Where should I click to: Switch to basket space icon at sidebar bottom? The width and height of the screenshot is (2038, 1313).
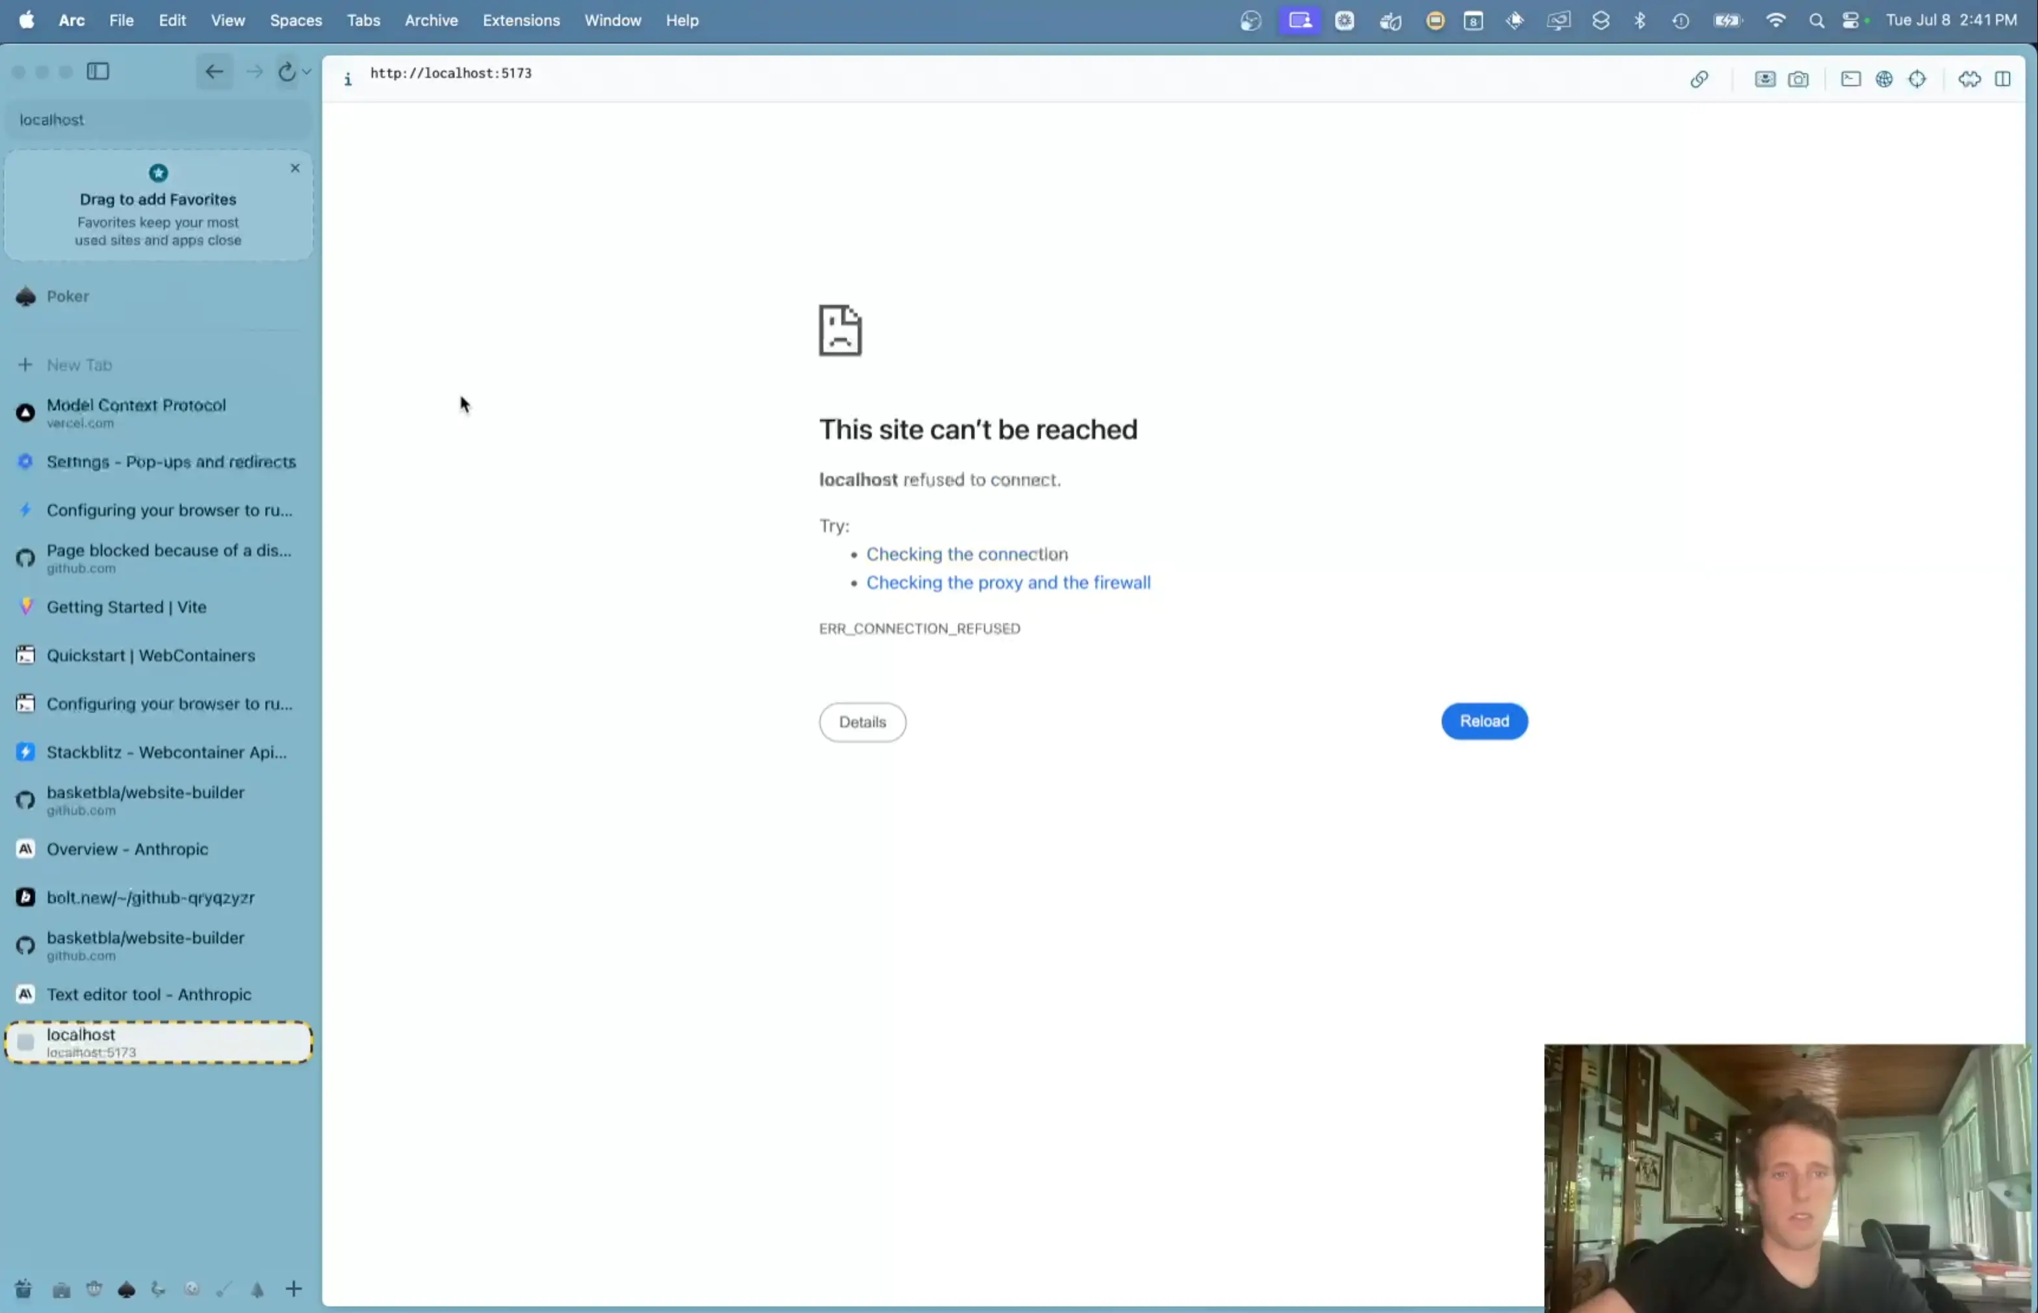(24, 1289)
